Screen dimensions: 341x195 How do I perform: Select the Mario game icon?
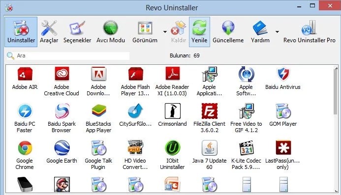tap(62, 184)
